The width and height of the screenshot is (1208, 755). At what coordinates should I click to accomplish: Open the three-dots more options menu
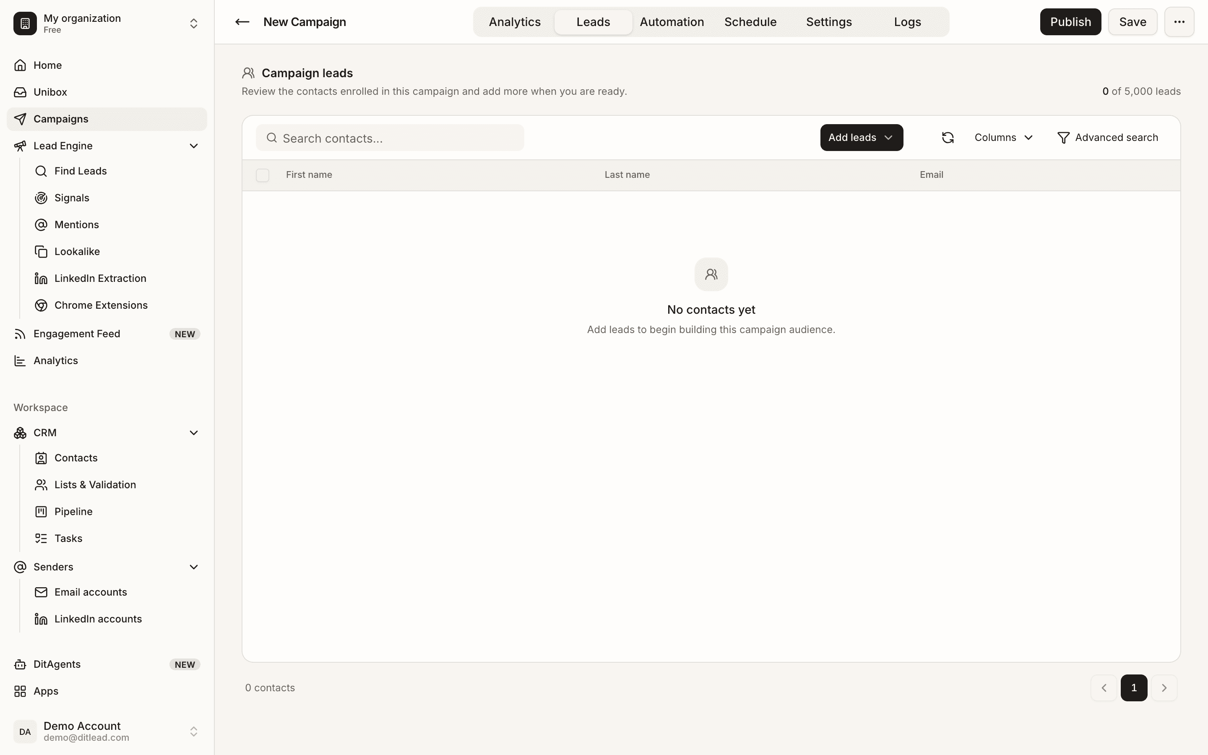pos(1179,21)
